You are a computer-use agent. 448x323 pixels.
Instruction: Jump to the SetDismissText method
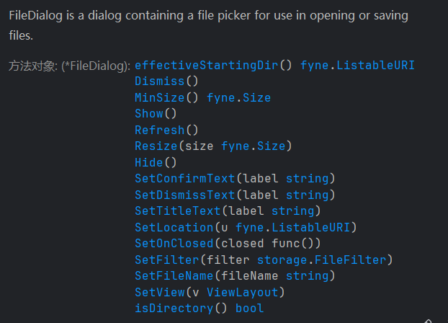(x=184, y=195)
